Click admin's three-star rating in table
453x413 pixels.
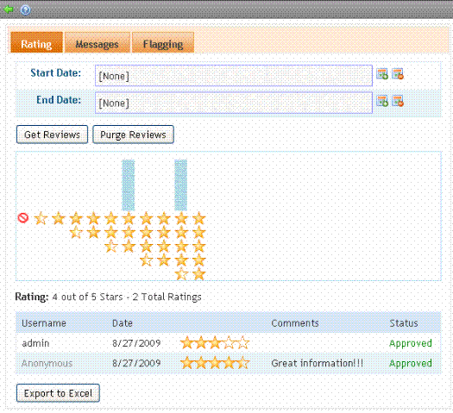point(215,343)
